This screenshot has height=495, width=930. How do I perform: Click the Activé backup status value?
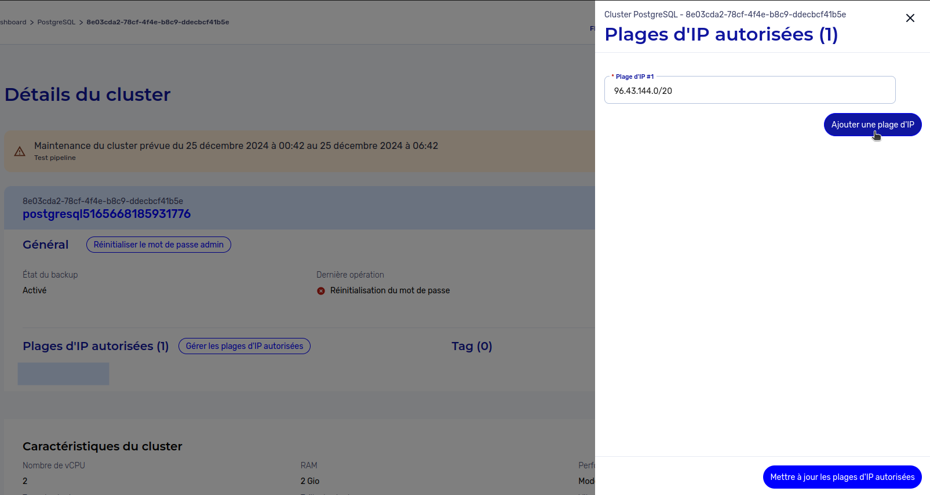[x=35, y=290]
